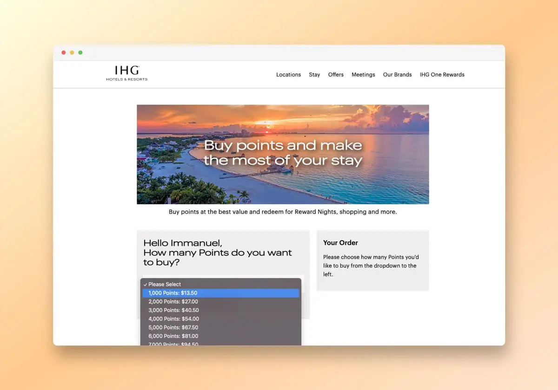Browse the Our Brands section
The height and width of the screenshot is (390, 558).
tap(397, 74)
